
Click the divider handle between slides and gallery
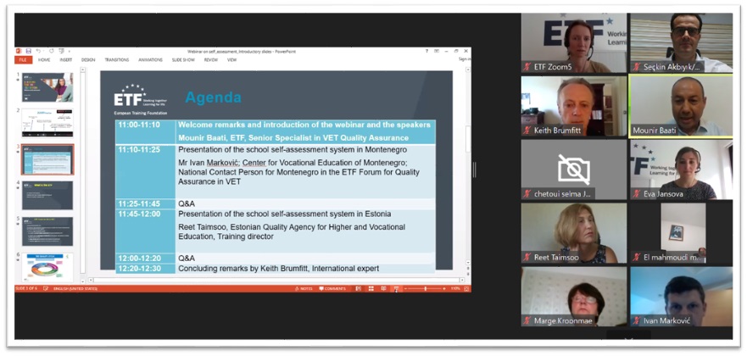pyautogui.click(x=475, y=170)
